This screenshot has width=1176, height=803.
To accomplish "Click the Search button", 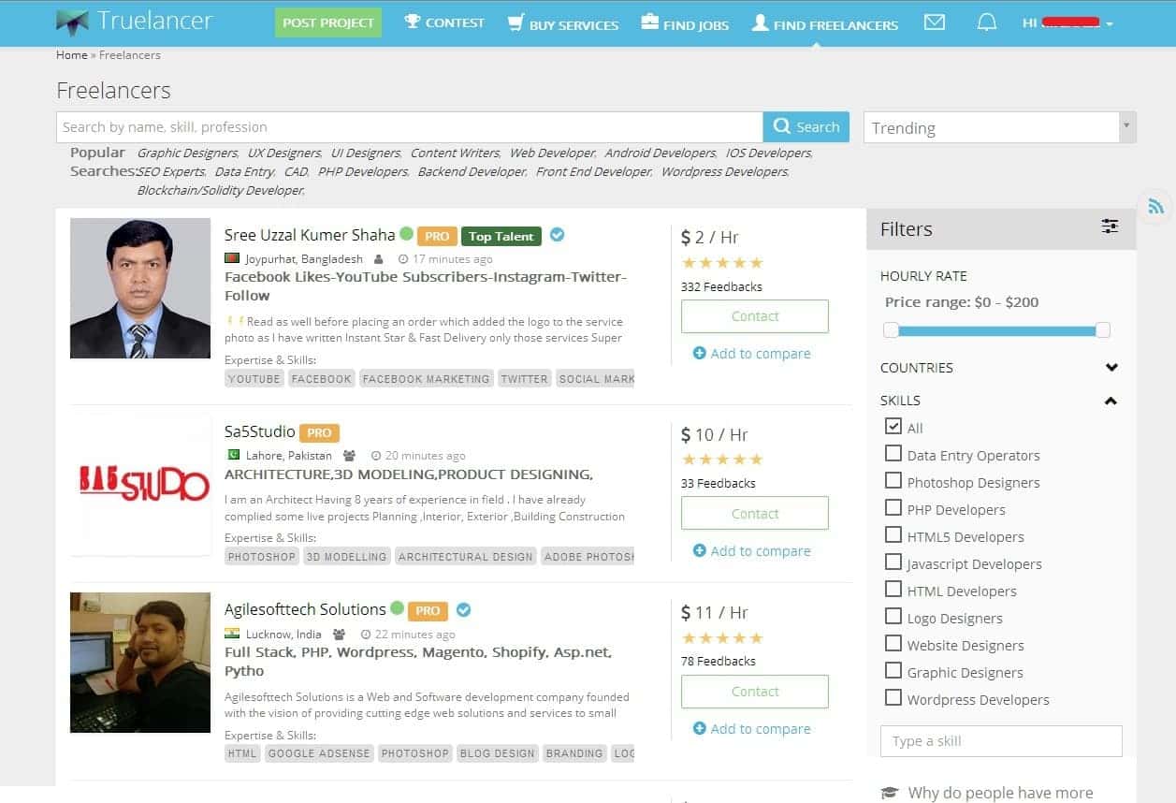I will coord(806,127).
